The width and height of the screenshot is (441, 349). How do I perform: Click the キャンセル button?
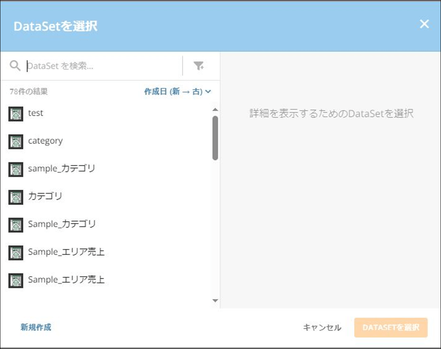[322, 327]
